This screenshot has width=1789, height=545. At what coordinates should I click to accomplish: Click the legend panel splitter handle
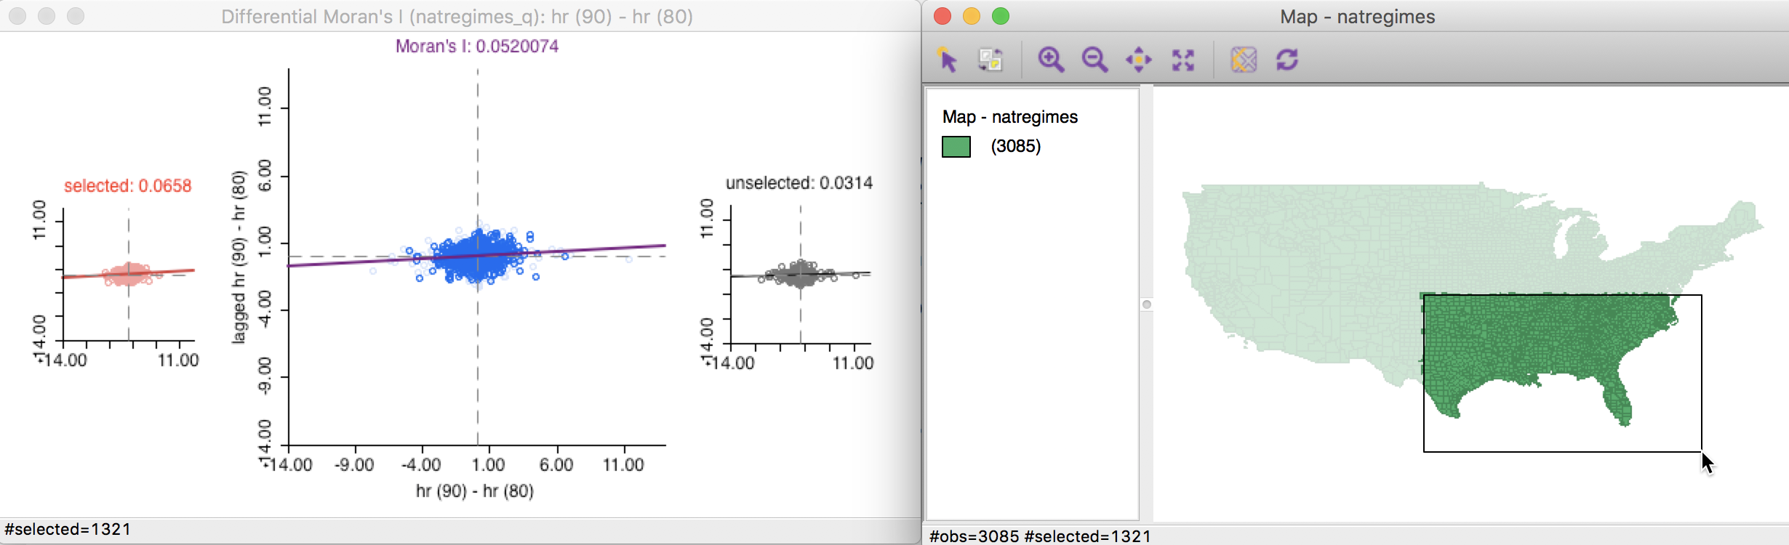[x=1147, y=304]
